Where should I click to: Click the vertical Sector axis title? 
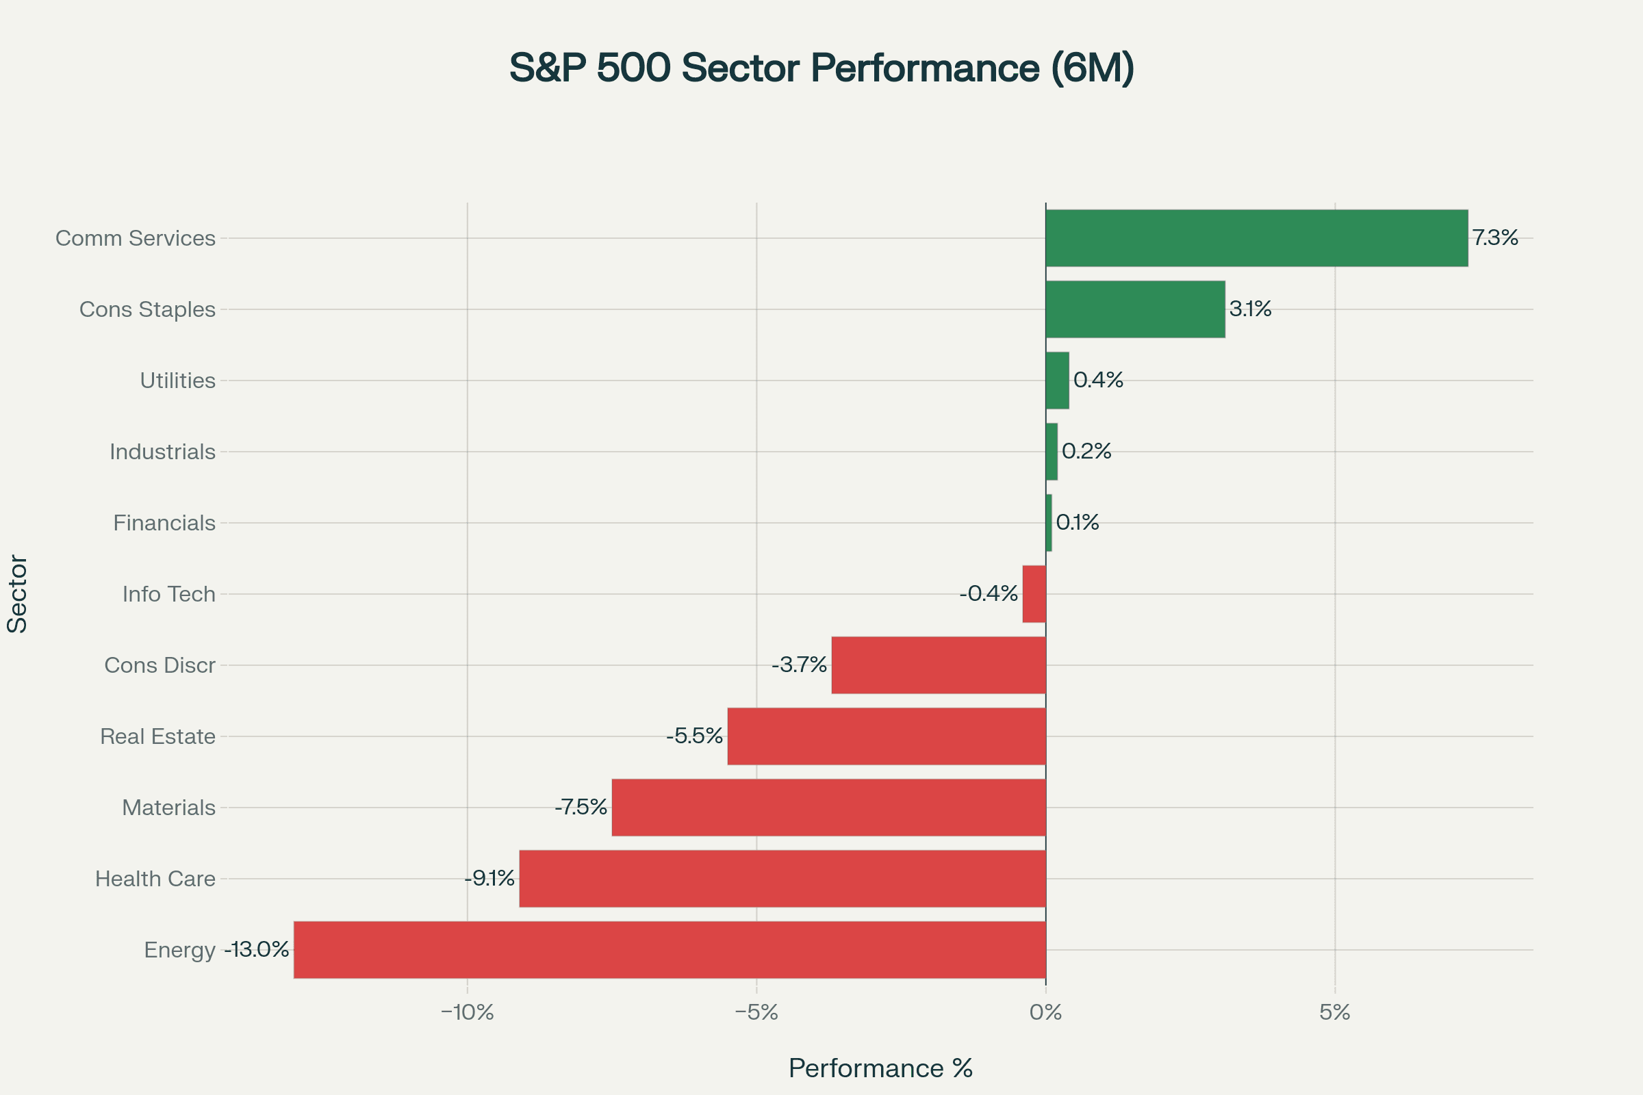point(18,594)
